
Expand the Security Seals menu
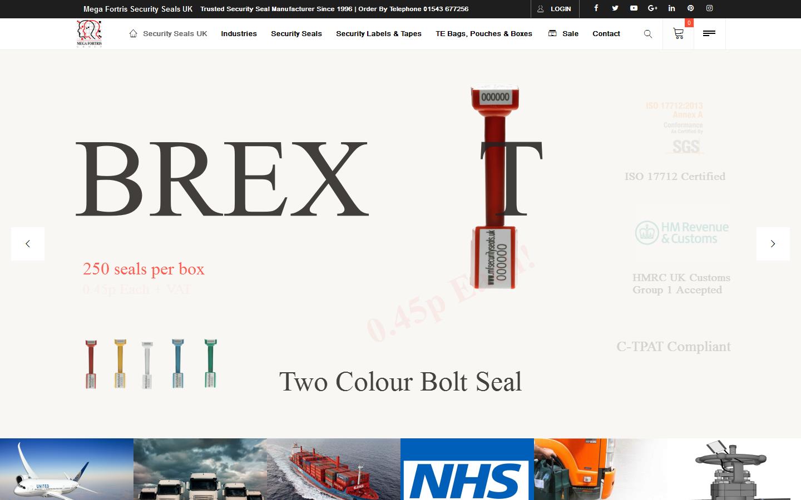[x=296, y=34]
